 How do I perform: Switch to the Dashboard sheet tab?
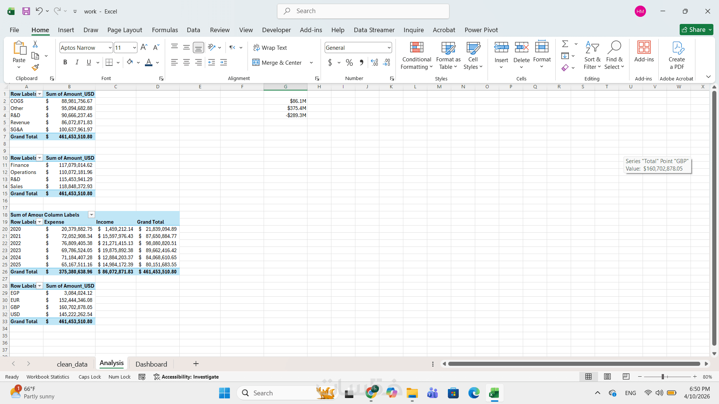151,364
